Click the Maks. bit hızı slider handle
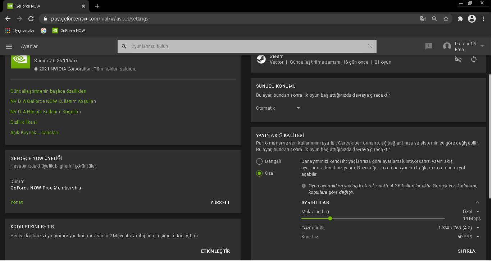 click(x=330, y=218)
